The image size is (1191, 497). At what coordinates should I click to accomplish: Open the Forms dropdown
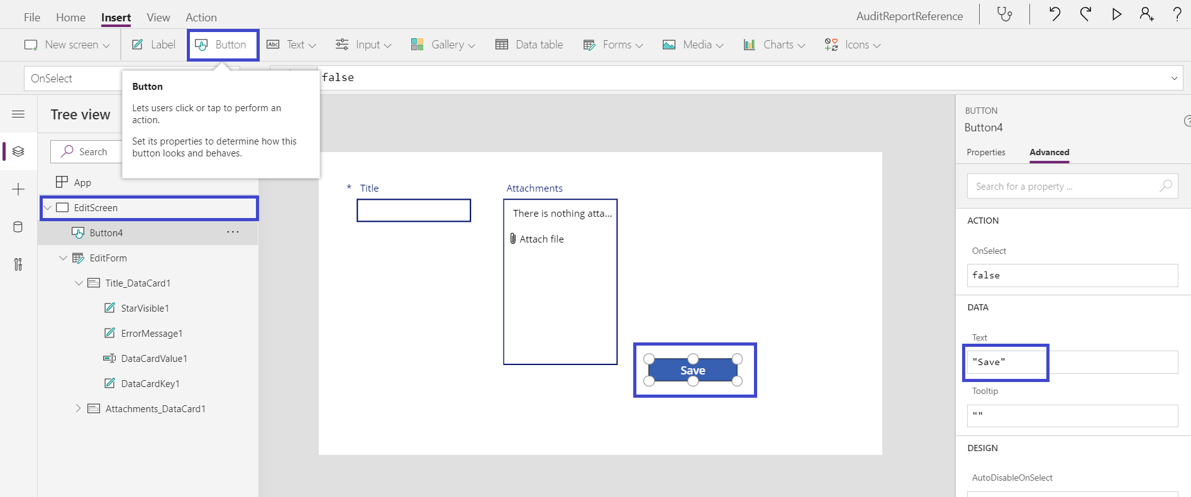click(613, 45)
